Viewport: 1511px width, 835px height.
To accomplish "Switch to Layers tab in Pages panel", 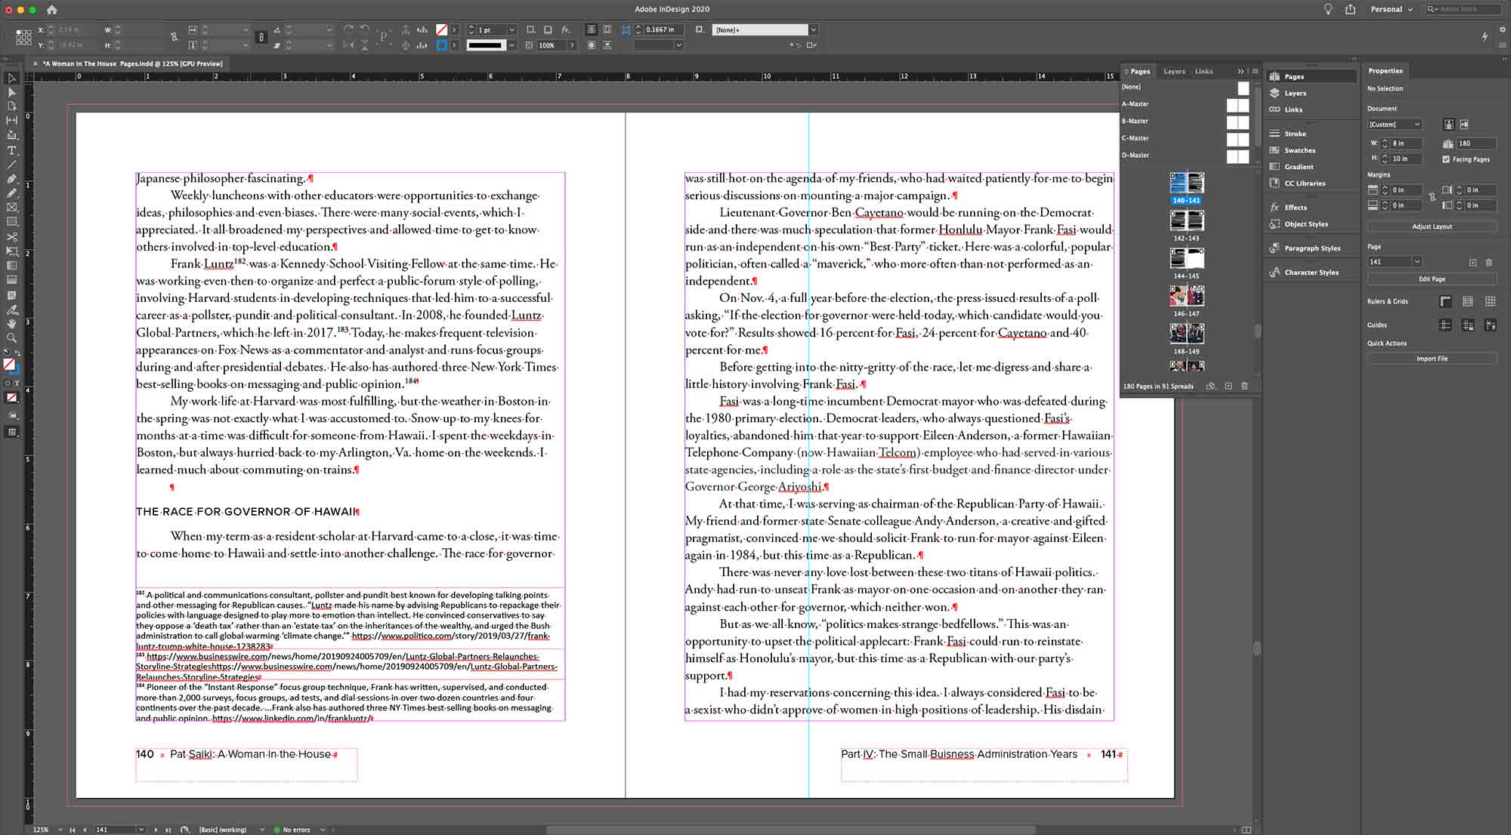I will pos(1174,71).
